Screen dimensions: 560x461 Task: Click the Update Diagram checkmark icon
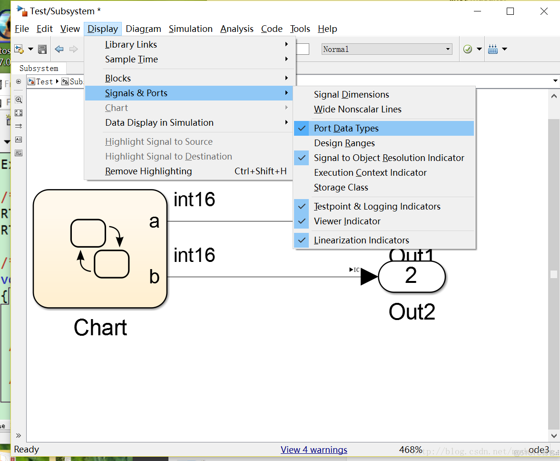coord(468,49)
